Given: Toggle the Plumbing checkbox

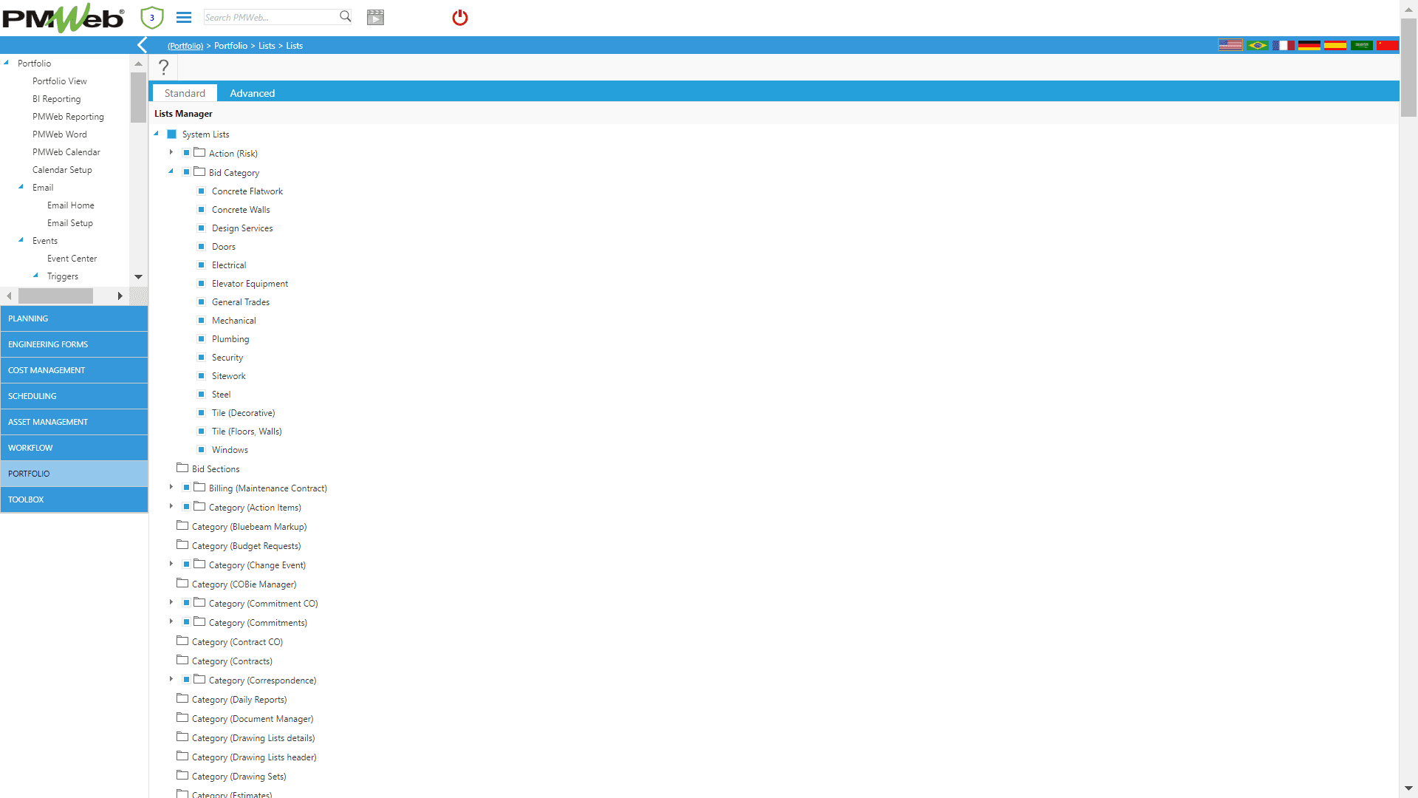Looking at the screenshot, I should pos(201,338).
